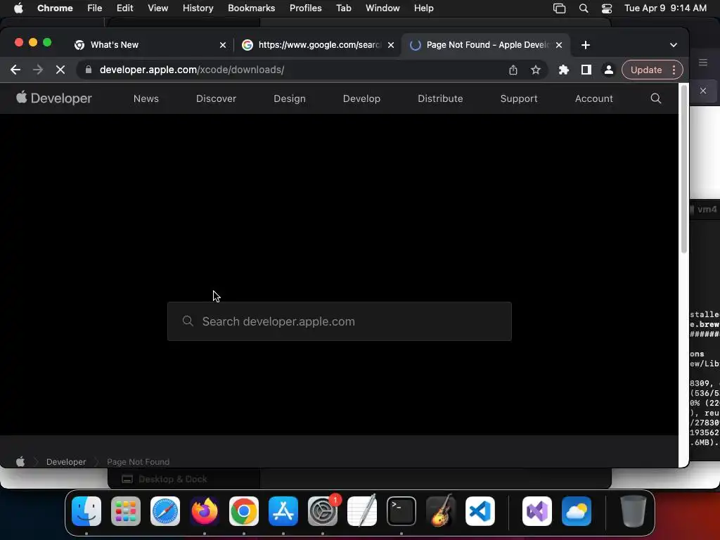
Task: Open the share page icon in address bar
Action: [x=513, y=70]
